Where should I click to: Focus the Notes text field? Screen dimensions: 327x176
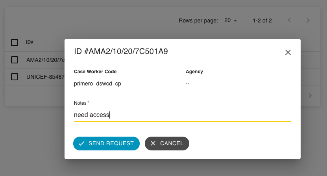pyautogui.click(x=183, y=115)
